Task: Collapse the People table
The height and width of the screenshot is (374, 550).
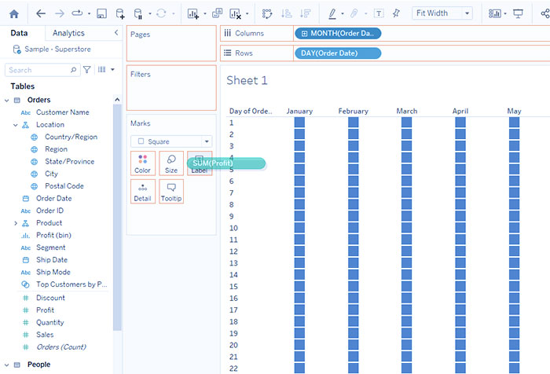Action: point(6,365)
